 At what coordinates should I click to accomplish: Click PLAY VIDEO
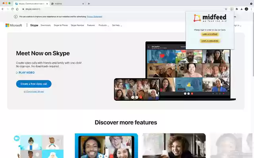[x=25, y=73]
